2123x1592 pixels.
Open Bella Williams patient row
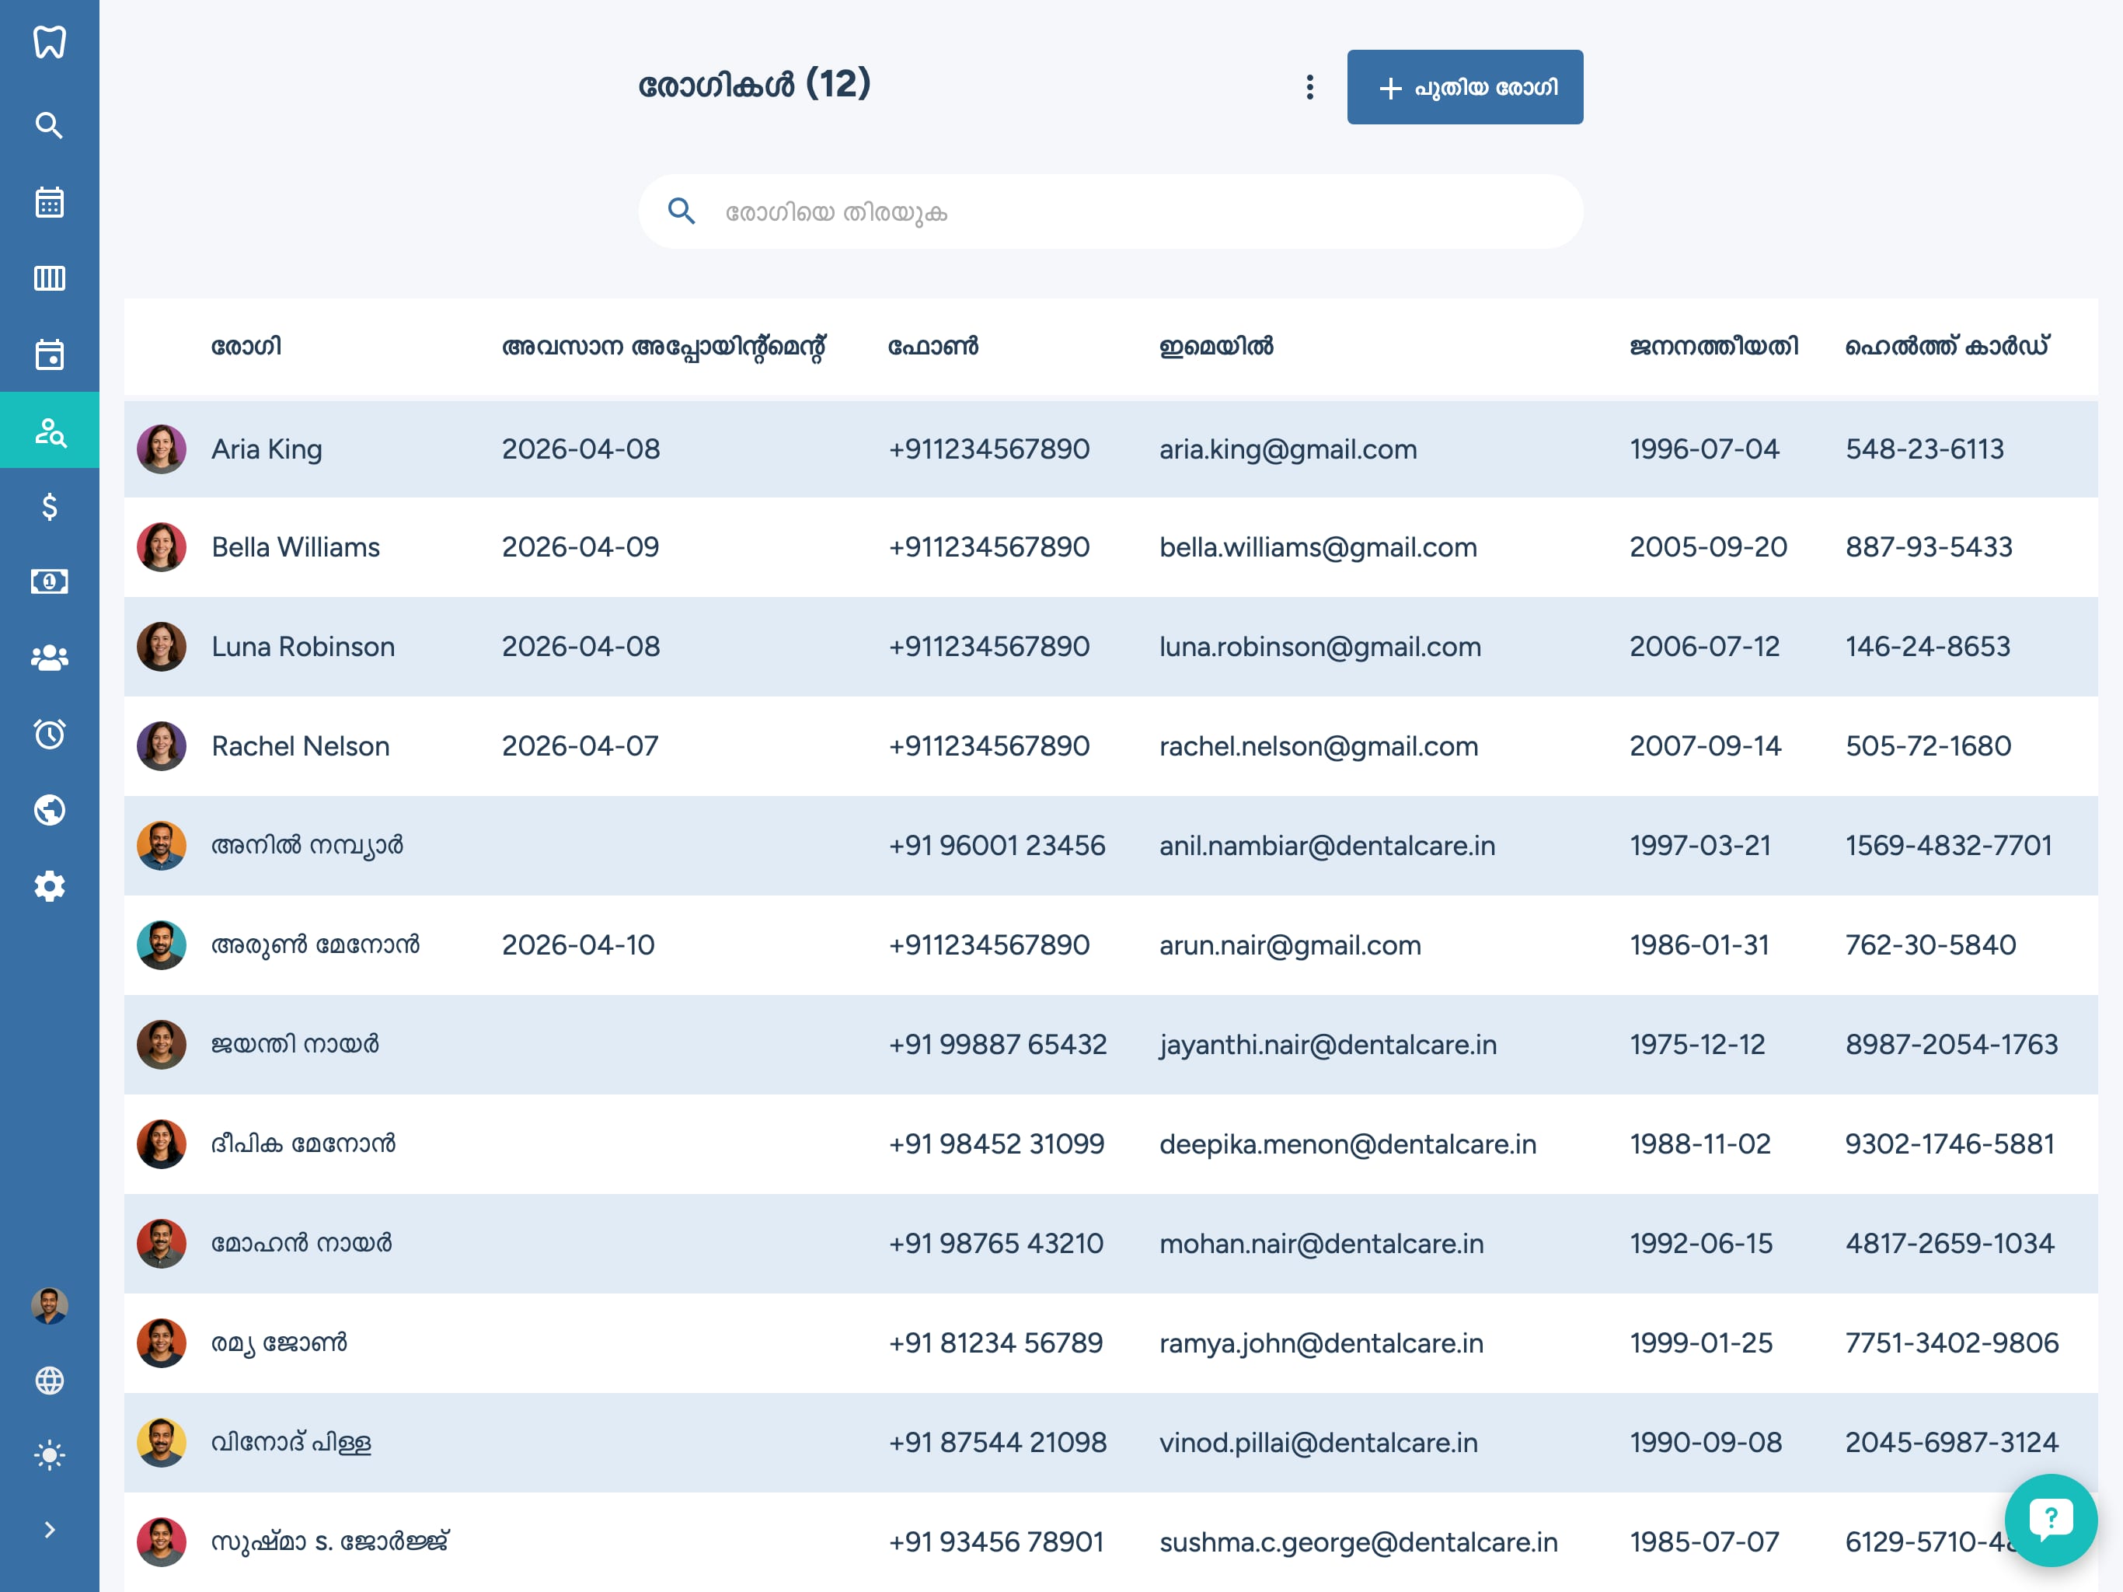pos(1110,547)
